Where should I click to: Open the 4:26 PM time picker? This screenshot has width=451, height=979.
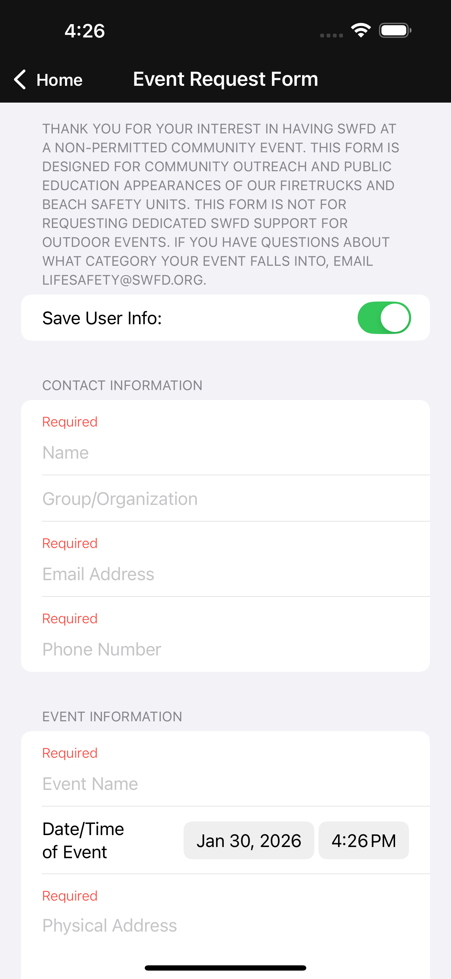(363, 840)
